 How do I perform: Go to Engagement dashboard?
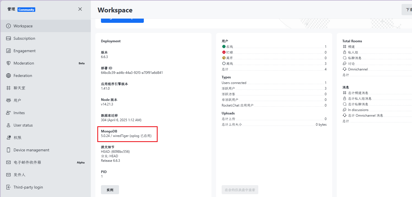point(45,51)
